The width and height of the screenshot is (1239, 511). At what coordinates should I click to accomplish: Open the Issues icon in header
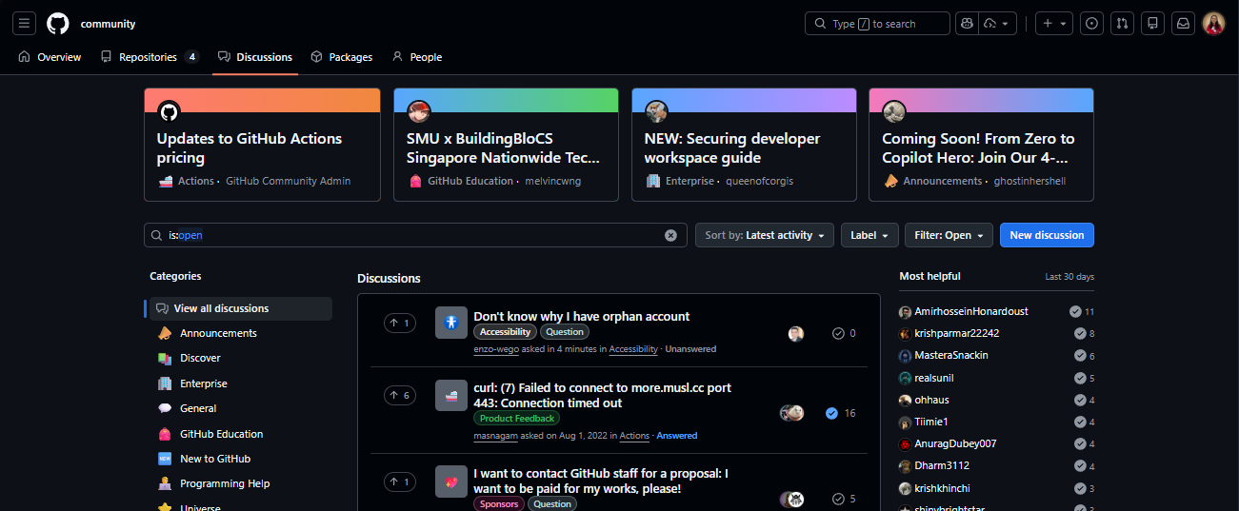pos(1092,24)
